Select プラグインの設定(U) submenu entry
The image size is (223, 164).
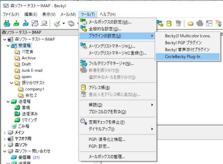click(x=118, y=36)
